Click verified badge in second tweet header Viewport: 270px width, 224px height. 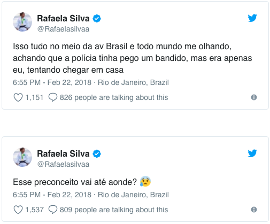tap(97, 153)
